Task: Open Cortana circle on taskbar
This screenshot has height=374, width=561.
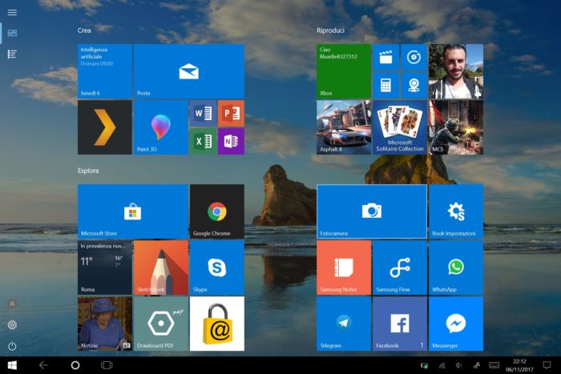Action: (75, 365)
